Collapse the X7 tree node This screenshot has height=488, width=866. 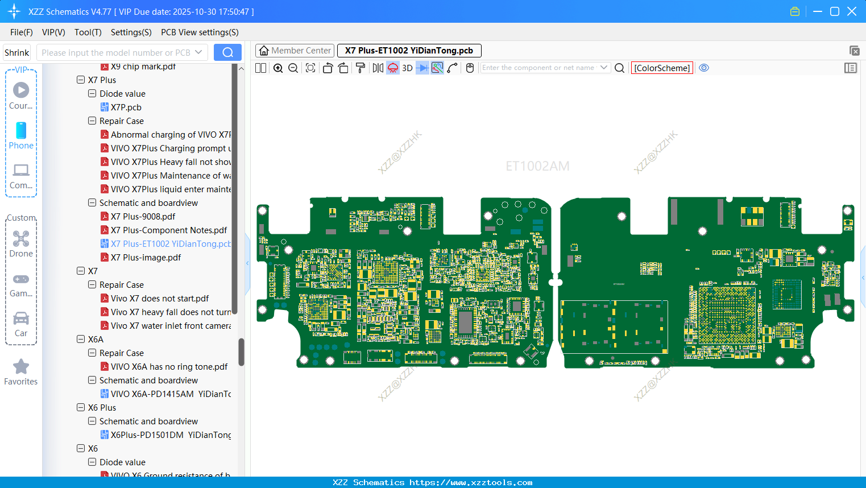[x=81, y=271]
